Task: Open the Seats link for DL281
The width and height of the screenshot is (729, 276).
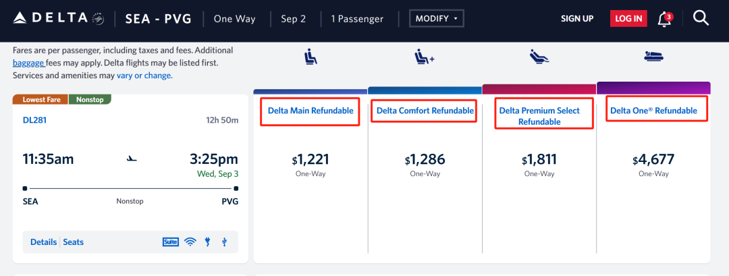Action: click(x=74, y=242)
